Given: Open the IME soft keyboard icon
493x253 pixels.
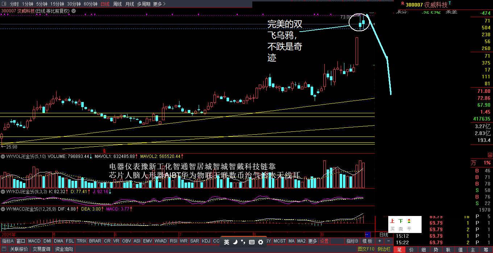Looking at the screenshot, I should (x=252, y=242).
